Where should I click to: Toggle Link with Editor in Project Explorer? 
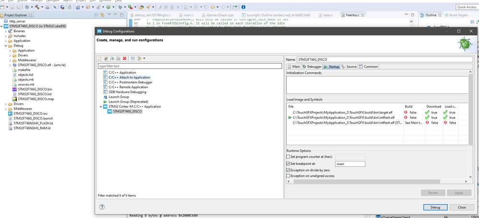(102, 15)
